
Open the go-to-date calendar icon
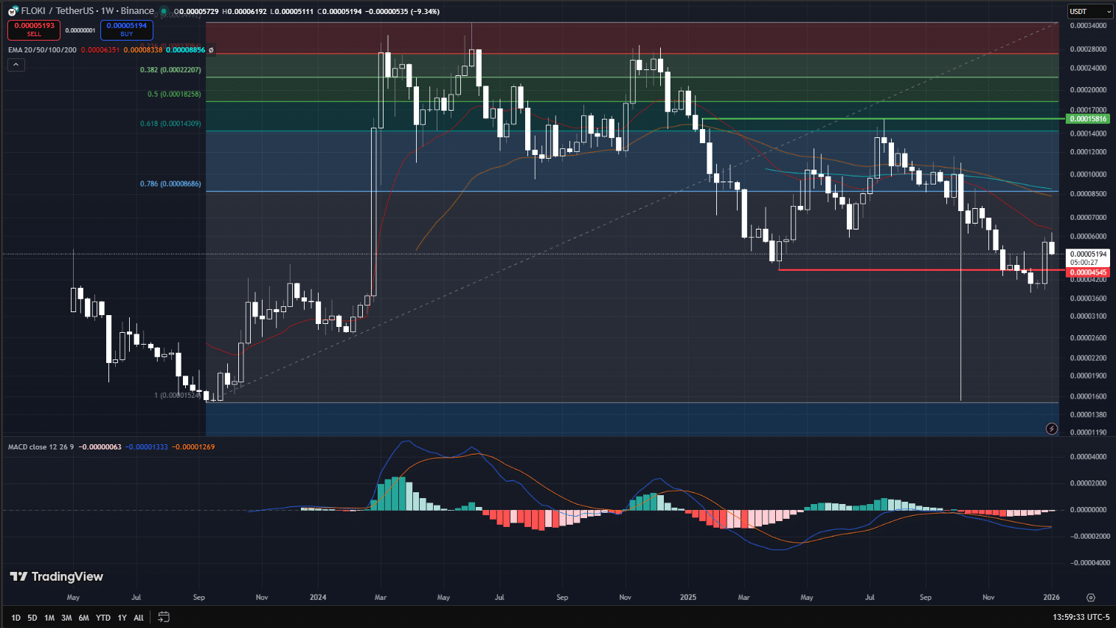[163, 616]
